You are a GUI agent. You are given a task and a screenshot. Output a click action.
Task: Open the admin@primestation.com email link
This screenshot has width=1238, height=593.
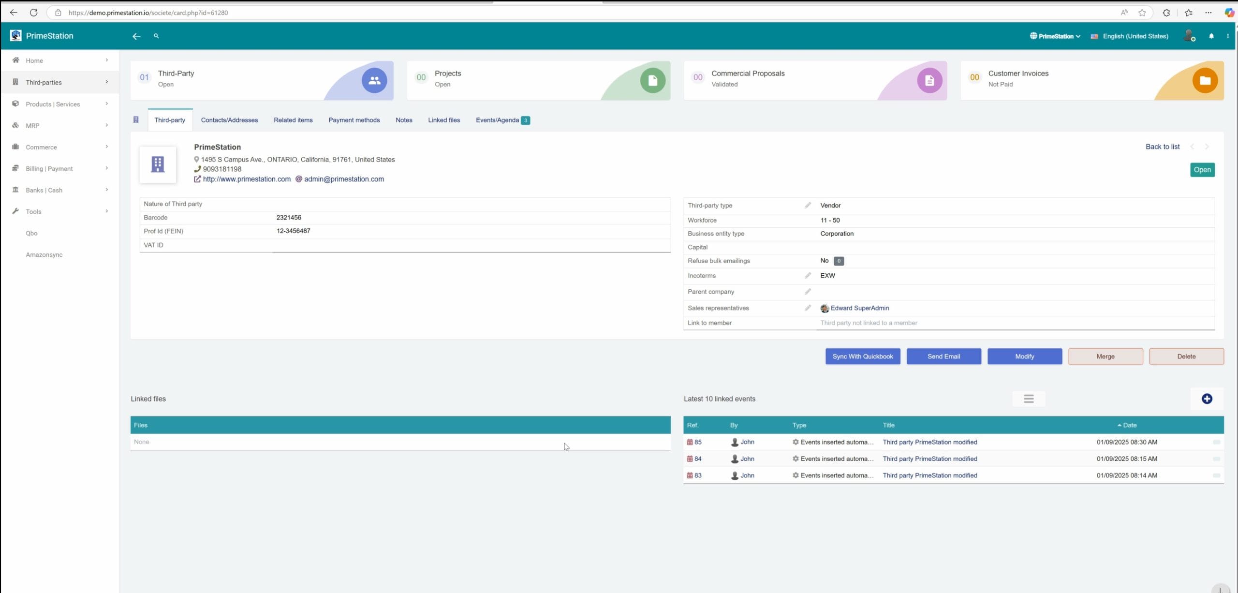tap(344, 179)
